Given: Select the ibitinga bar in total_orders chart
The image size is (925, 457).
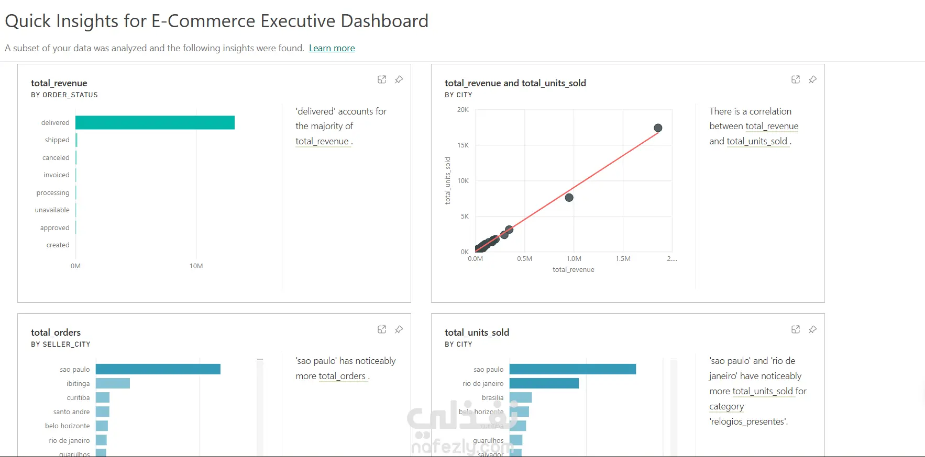Looking at the screenshot, I should tap(113, 383).
